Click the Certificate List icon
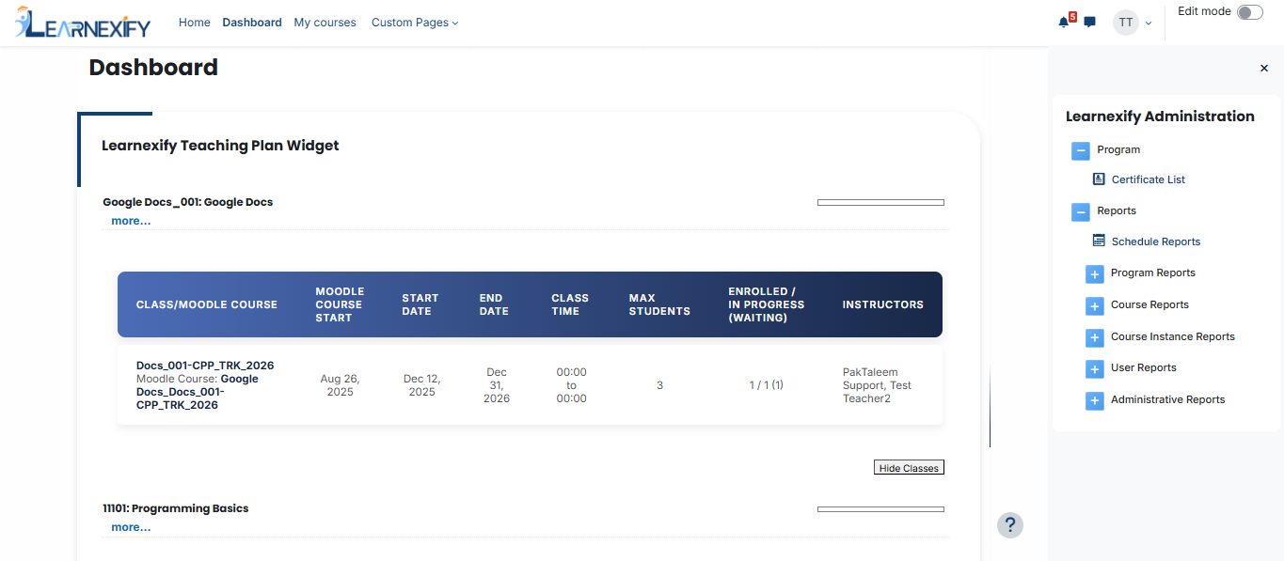 (x=1099, y=179)
